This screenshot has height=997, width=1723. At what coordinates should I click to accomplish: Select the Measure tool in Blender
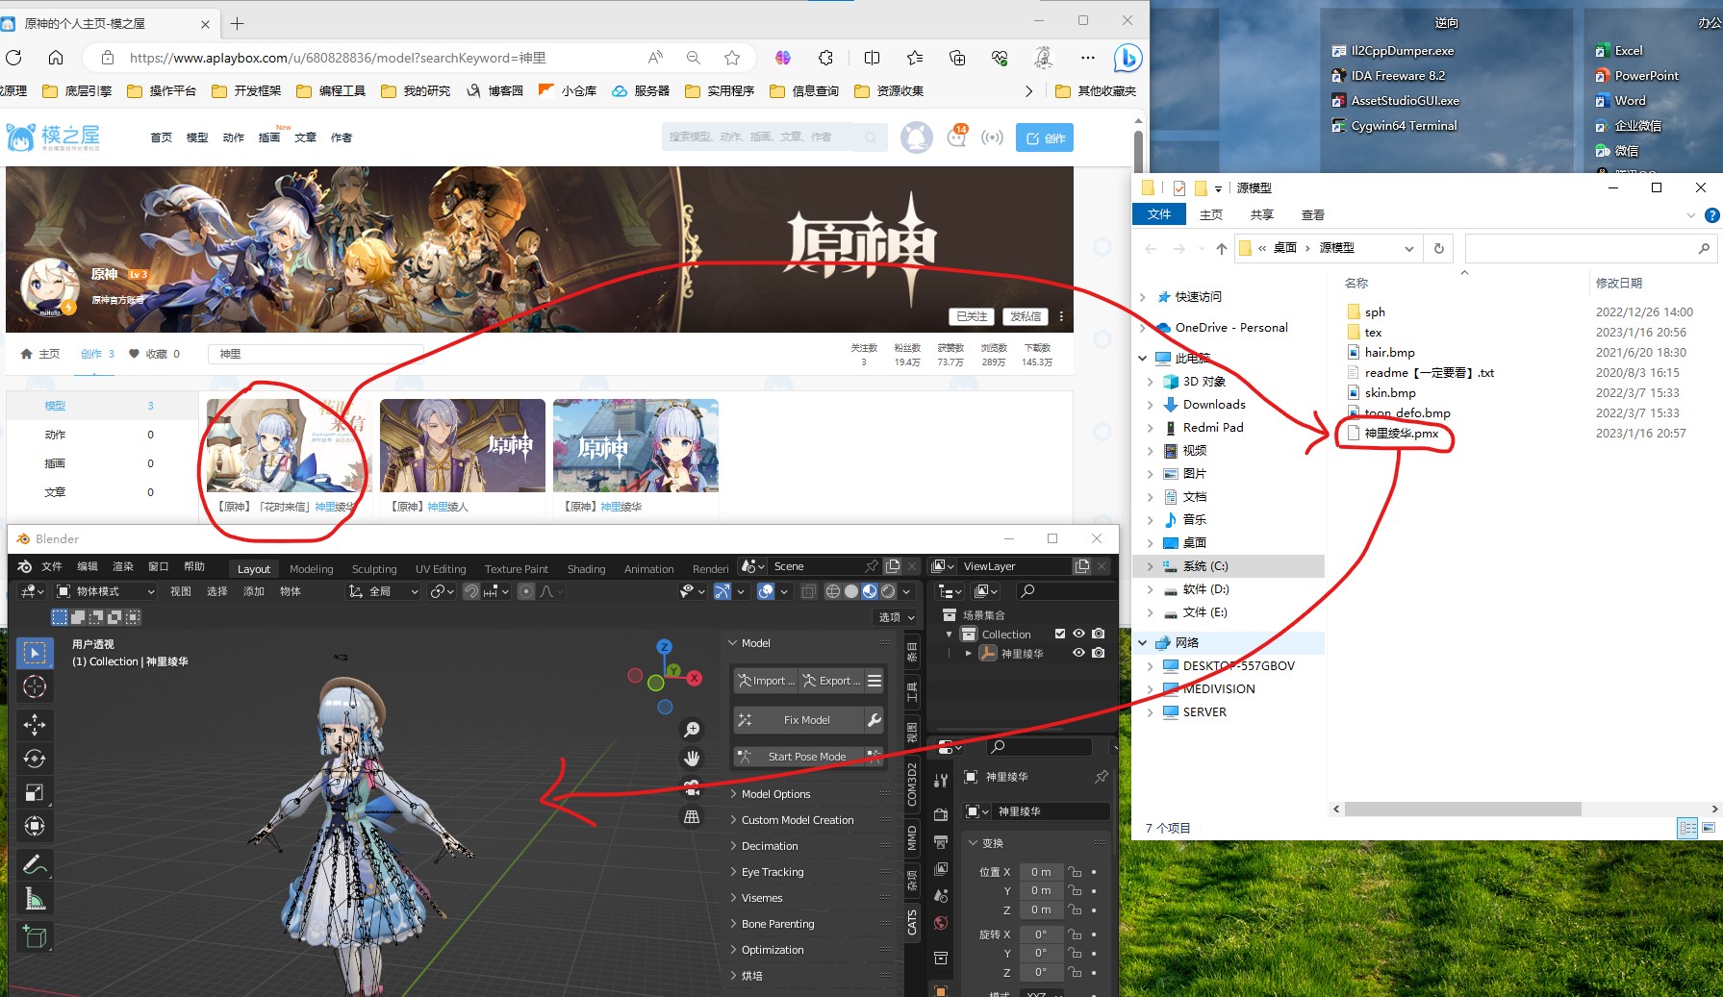tap(35, 899)
